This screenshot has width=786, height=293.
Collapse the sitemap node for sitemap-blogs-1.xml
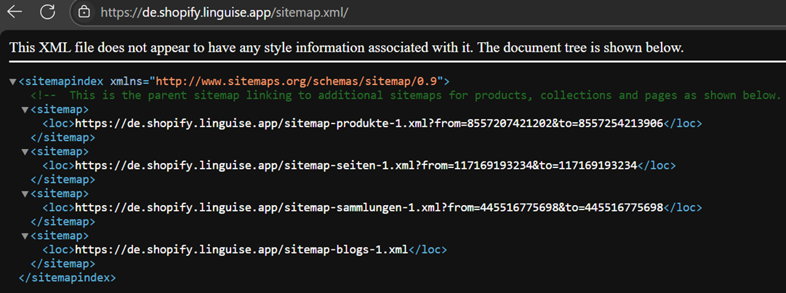24,236
